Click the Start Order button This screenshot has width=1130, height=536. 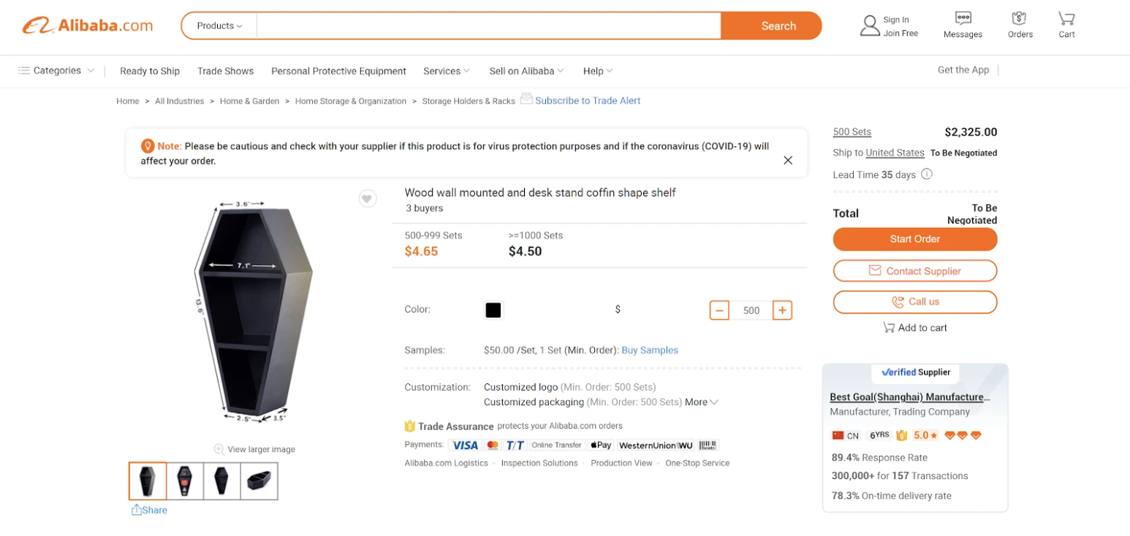(x=914, y=239)
